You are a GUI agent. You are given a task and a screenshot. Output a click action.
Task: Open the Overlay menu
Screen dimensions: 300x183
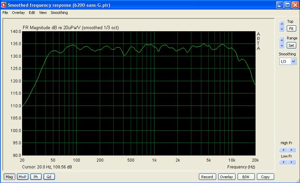point(18,13)
